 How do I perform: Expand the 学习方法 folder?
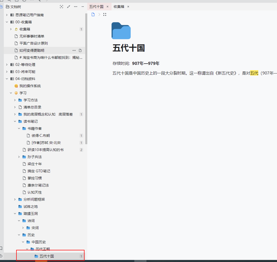pyautogui.click(x=15, y=100)
